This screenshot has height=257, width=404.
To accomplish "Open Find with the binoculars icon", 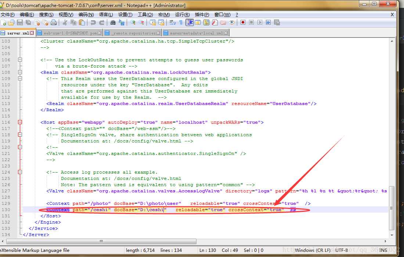I will click(113, 23).
